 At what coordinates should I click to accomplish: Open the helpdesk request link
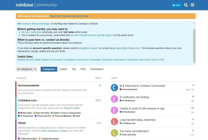[x=89, y=48]
